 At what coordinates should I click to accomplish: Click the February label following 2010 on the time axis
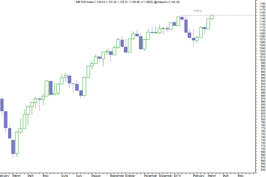[199, 176]
